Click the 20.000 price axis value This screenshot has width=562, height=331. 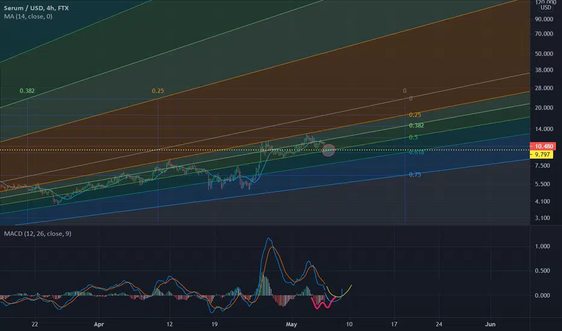(x=544, y=108)
